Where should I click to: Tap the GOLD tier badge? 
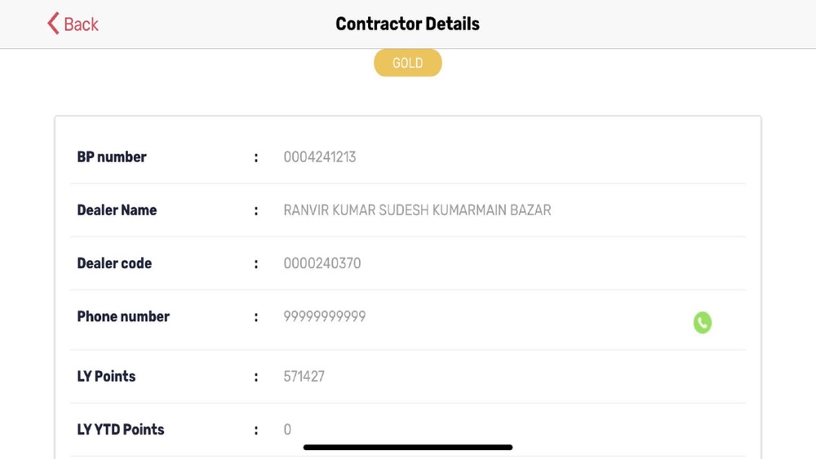tap(407, 63)
